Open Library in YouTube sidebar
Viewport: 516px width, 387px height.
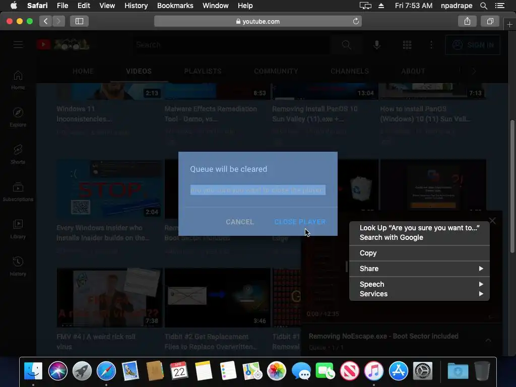(18, 229)
